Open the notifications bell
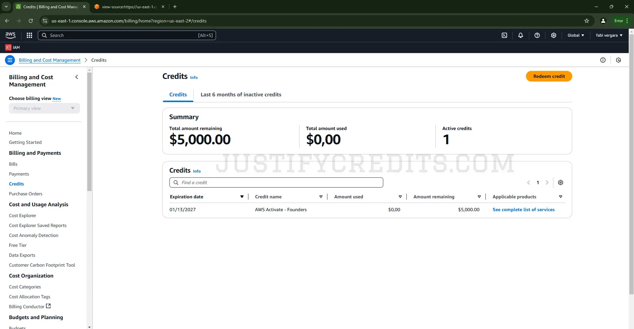The image size is (634, 329). pos(521,35)
